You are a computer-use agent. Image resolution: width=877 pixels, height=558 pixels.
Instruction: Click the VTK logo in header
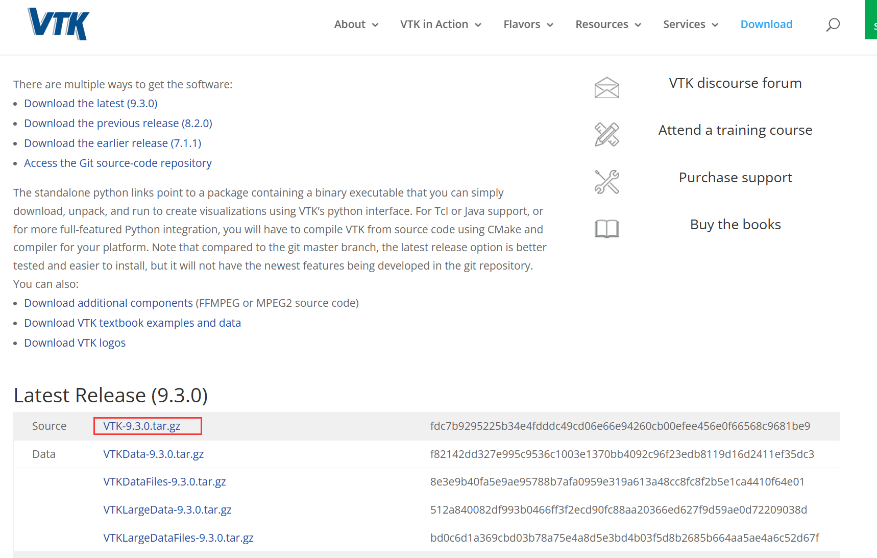tap(59, 24)
